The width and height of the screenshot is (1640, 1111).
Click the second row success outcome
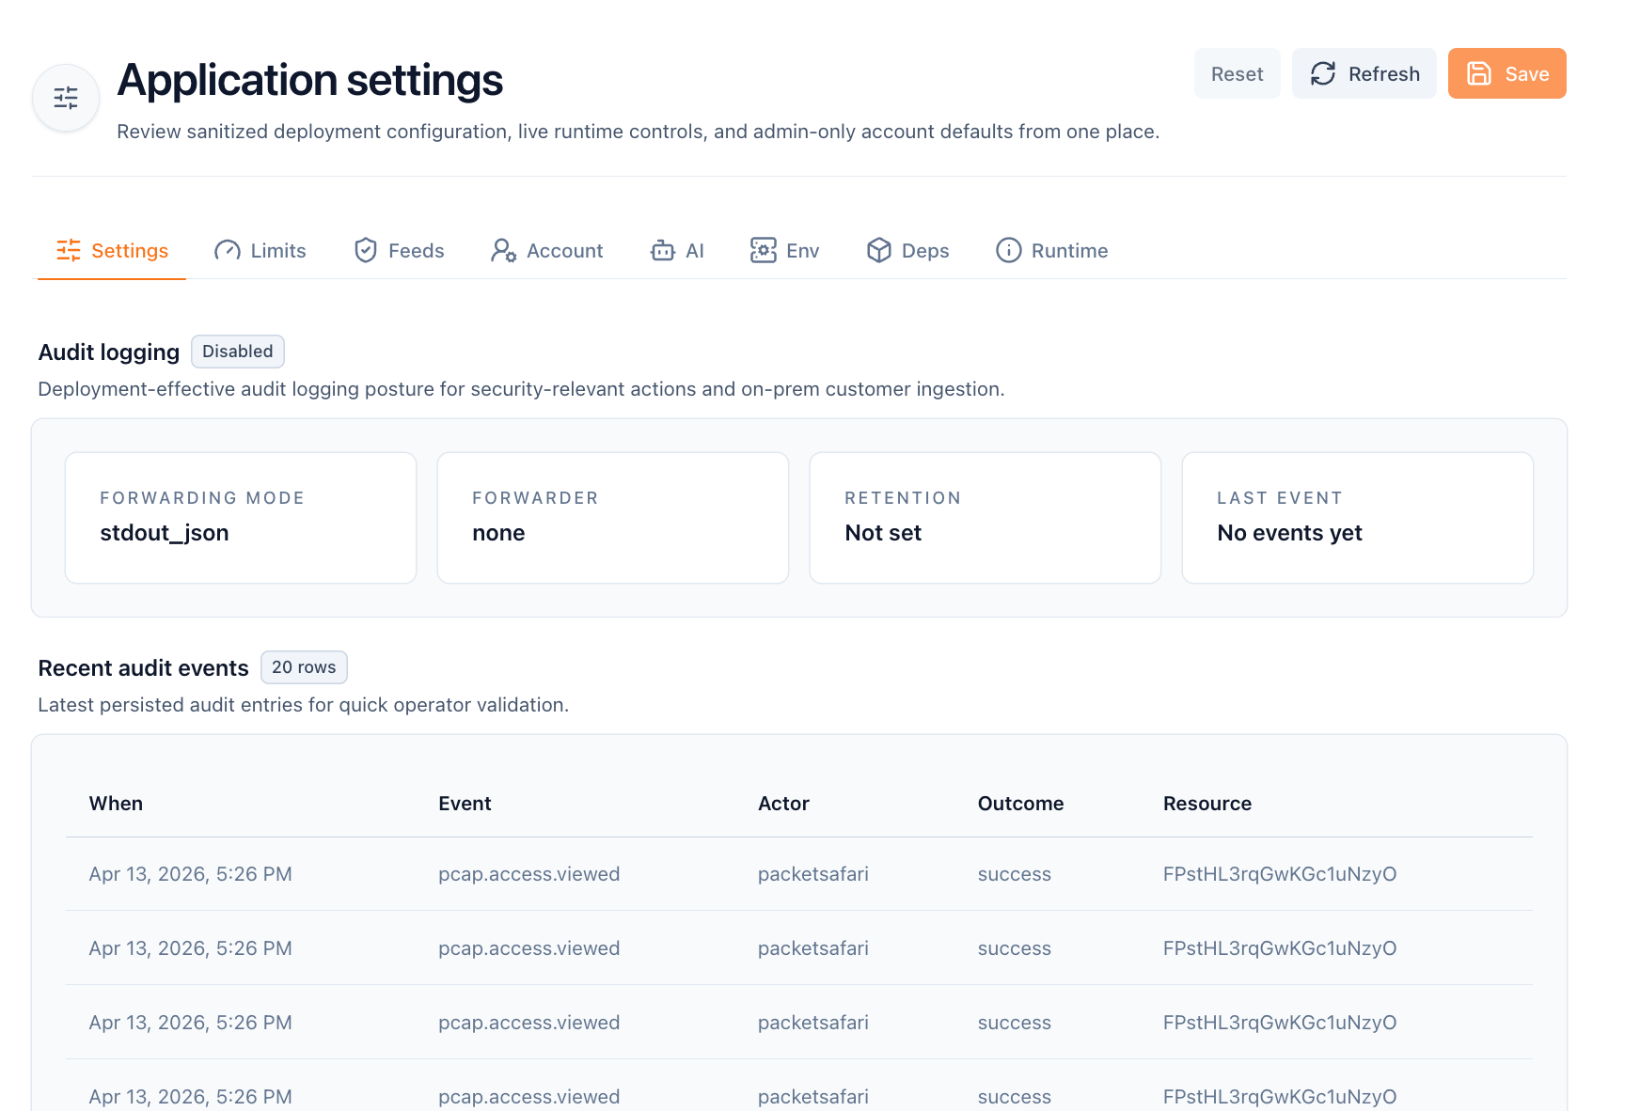pos(1014,948)
